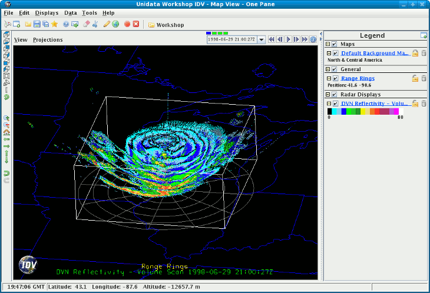This screenshot has height=293, width=430.
Task: Click trash icon next to DVN Reflectivity
Action: click(424, 104)
